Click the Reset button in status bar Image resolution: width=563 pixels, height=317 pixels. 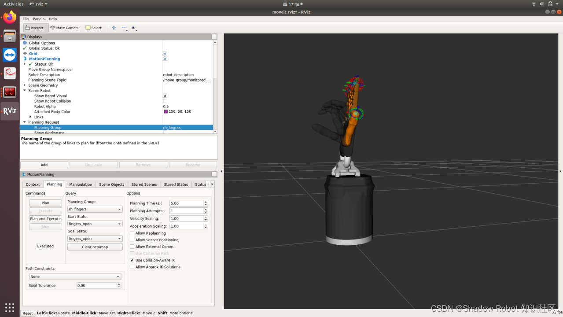tap(28, 313)
